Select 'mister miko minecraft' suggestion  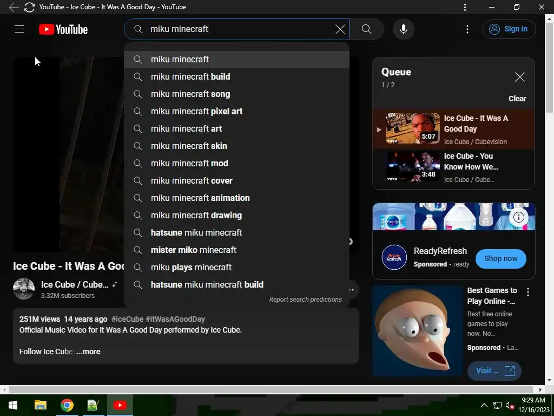click(x=237, y=250)
